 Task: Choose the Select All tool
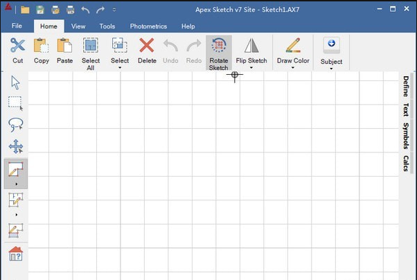click(x=91, y=53)
